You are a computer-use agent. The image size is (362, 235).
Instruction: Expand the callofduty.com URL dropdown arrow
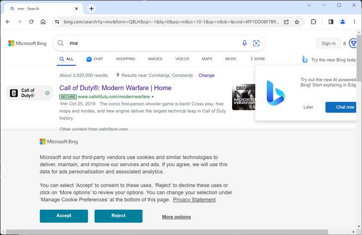point(153,96)
